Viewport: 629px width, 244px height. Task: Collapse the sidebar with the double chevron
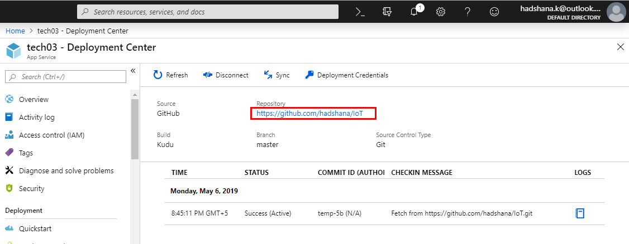133,71
